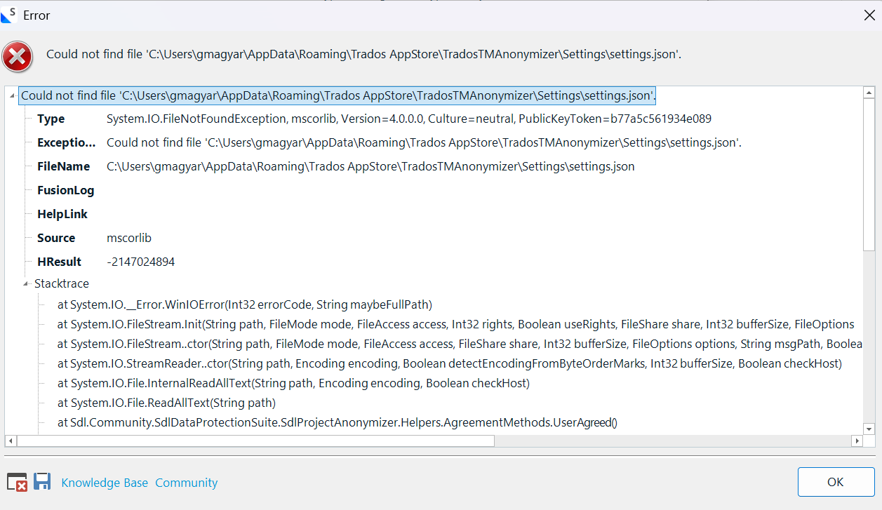Image resolution: width=882 pixels, height=510 pixels.
Task: Select the AgreementMethods.UserAgreed stack line
Action: [x=338, y=422]
